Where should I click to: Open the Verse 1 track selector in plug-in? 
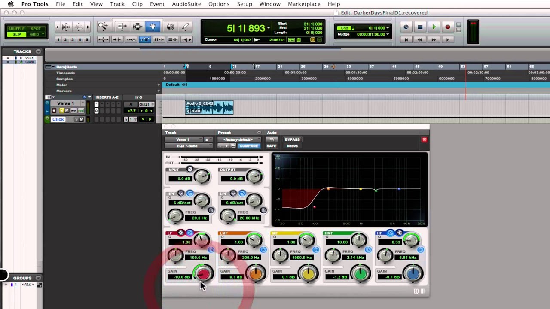183,139
